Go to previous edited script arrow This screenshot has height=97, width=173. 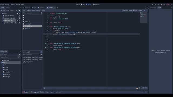point(145,10)
